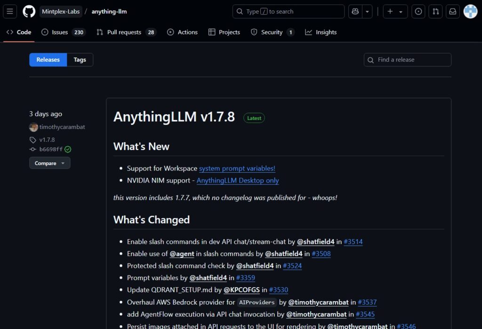Switch to the Tags view
The image size is (482, 329).
click(x=80, y=60)
